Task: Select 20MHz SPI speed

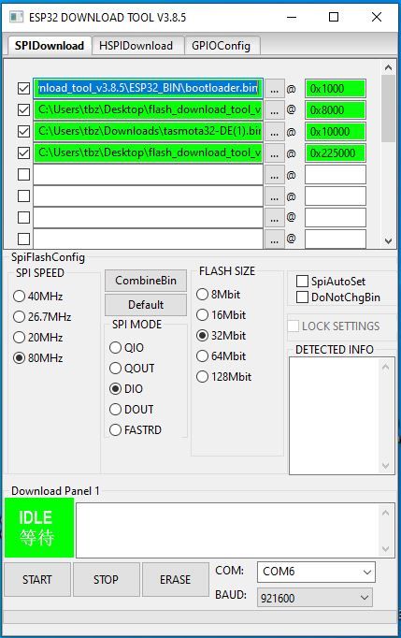Action: click(37, 338)
